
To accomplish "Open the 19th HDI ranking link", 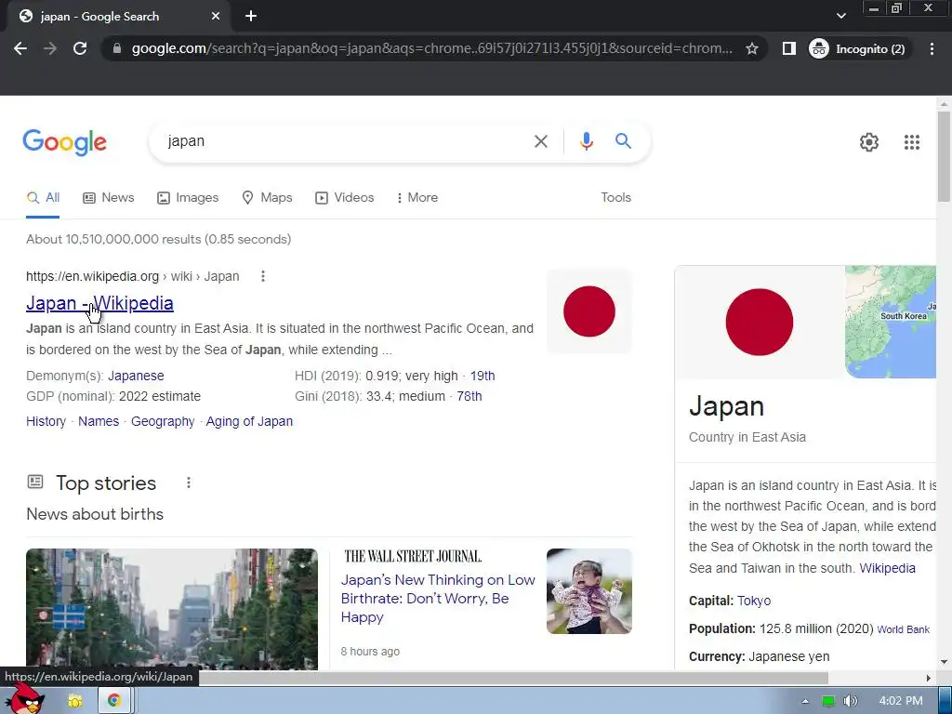I will (x=483, y=376).
